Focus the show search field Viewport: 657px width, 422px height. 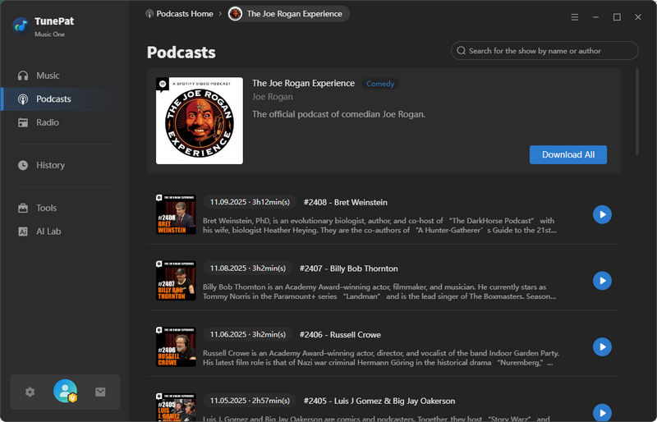pos(544,51)
